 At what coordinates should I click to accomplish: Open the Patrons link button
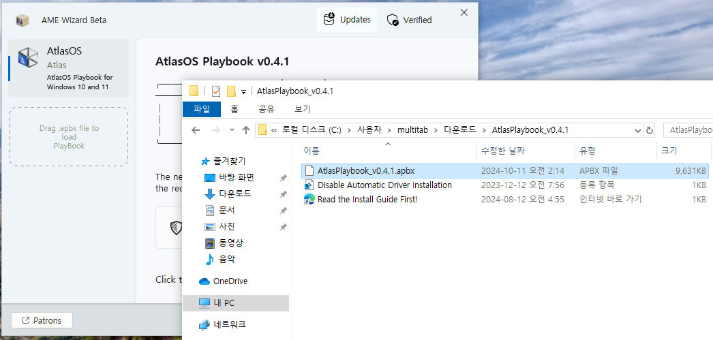[42, 320]
